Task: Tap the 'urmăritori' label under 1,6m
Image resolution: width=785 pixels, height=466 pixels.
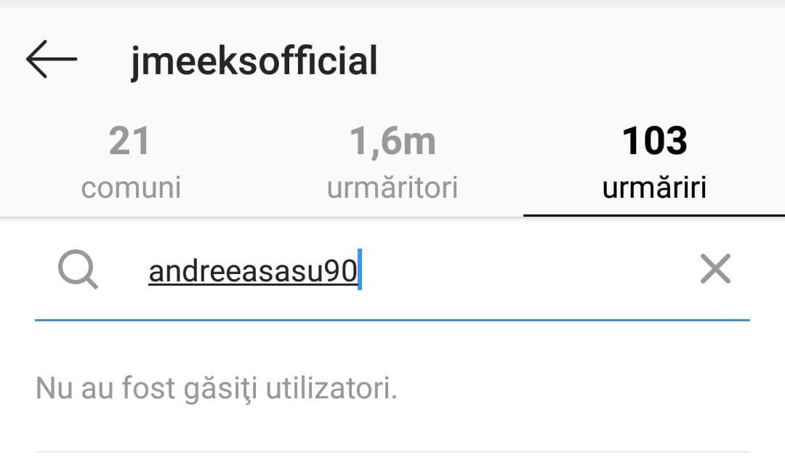Action: (x=392, y=188)
